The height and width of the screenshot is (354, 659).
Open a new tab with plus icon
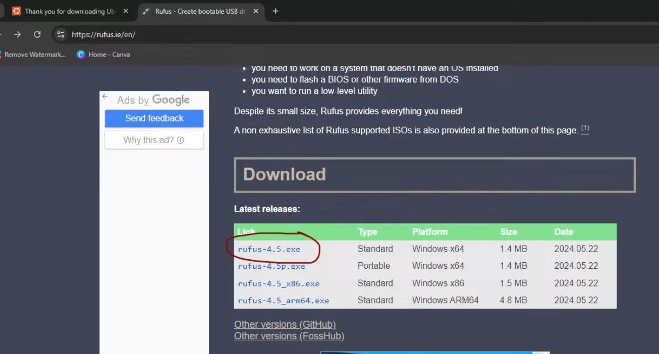(x=275, y=11)
